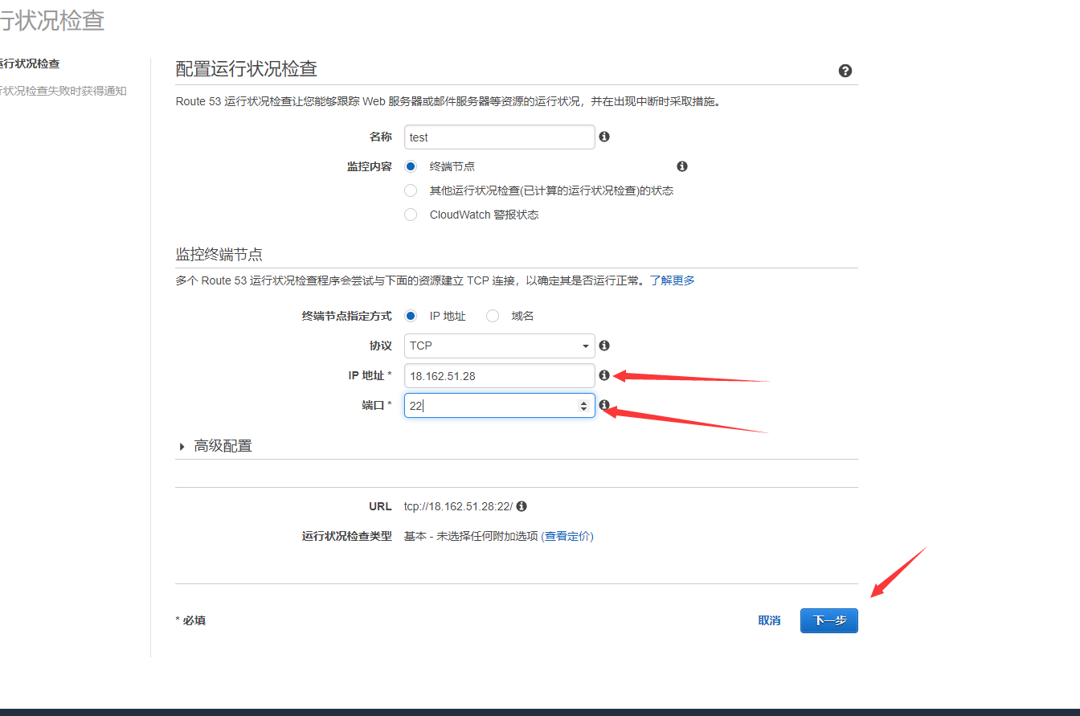Viewport: 1080px width, 716px height.
Task: Click the info icon next to the 端口 field
Action: pyautogui.click(x=604, y=405)
